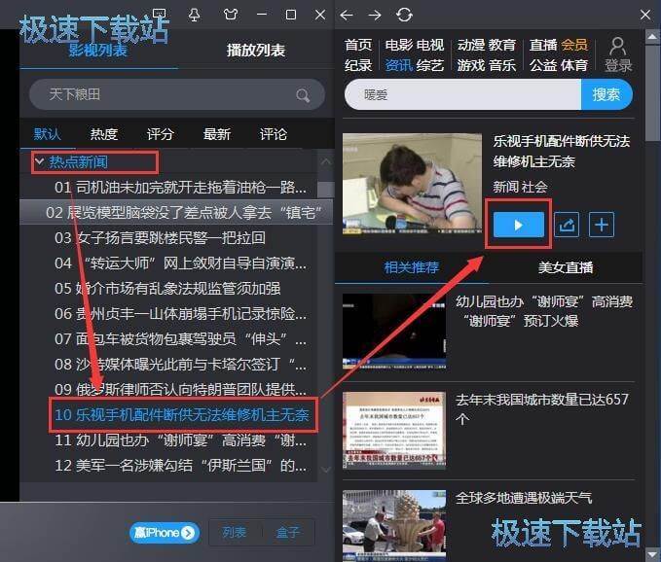Click the pin-on-top icon in title bar
661x562 pixels.
195,15
